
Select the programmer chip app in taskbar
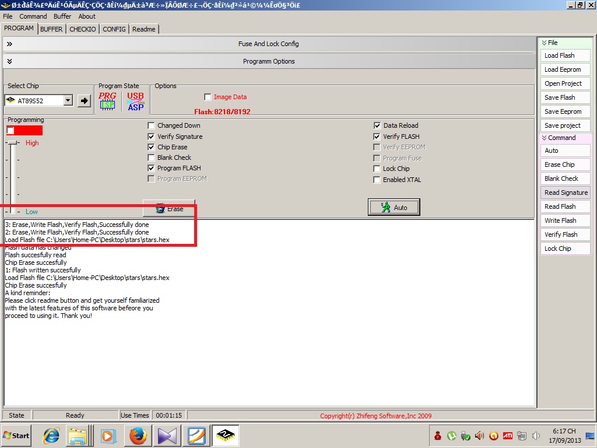(226, 435)
